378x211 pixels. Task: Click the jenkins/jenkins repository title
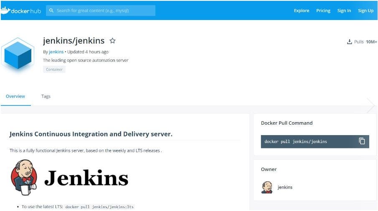(x=74, y=41)
